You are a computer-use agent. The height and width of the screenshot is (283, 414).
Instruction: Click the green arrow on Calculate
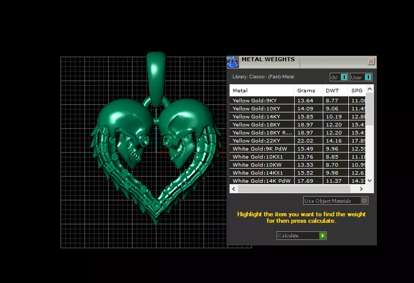pos(323,235)
